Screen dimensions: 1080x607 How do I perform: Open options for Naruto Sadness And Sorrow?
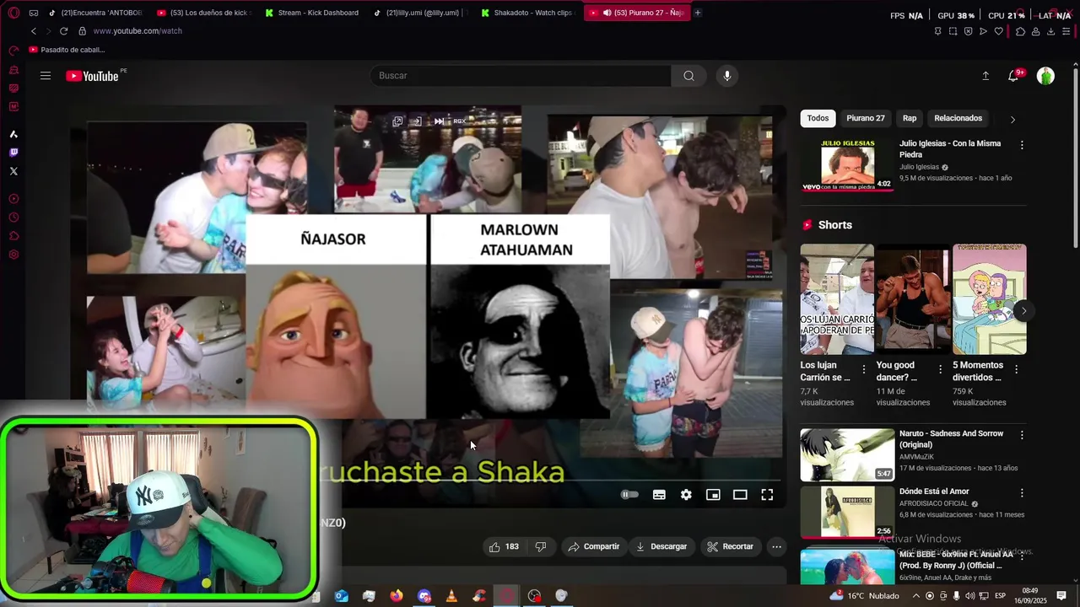pyautogui.click(x=1022, y=435)
